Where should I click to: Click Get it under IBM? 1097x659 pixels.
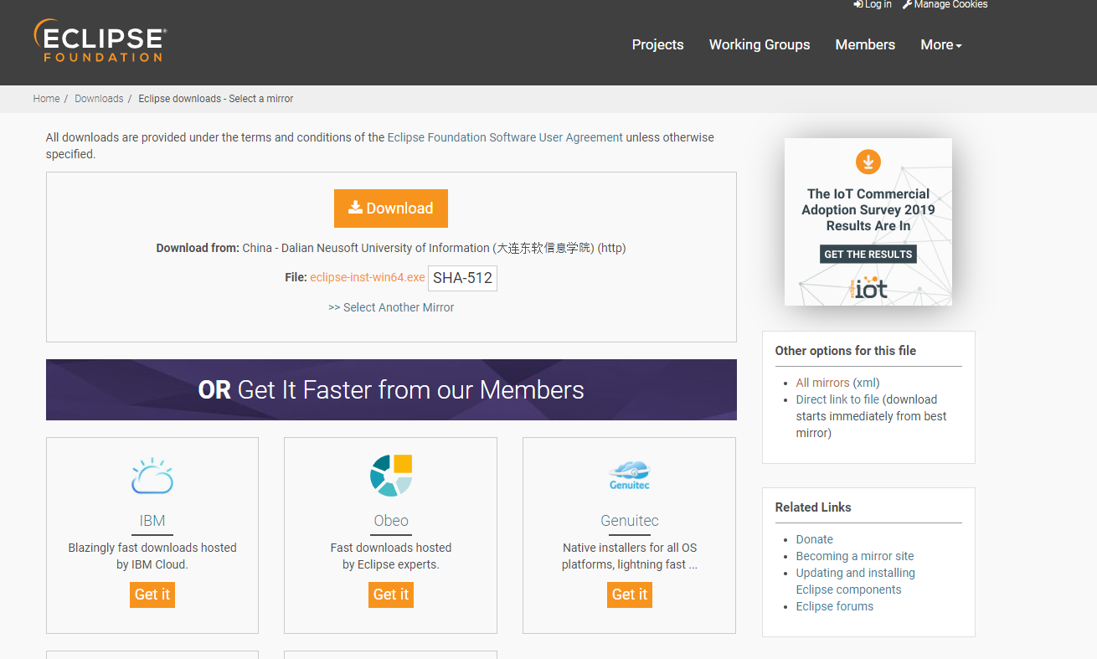(x=152, y=595)
